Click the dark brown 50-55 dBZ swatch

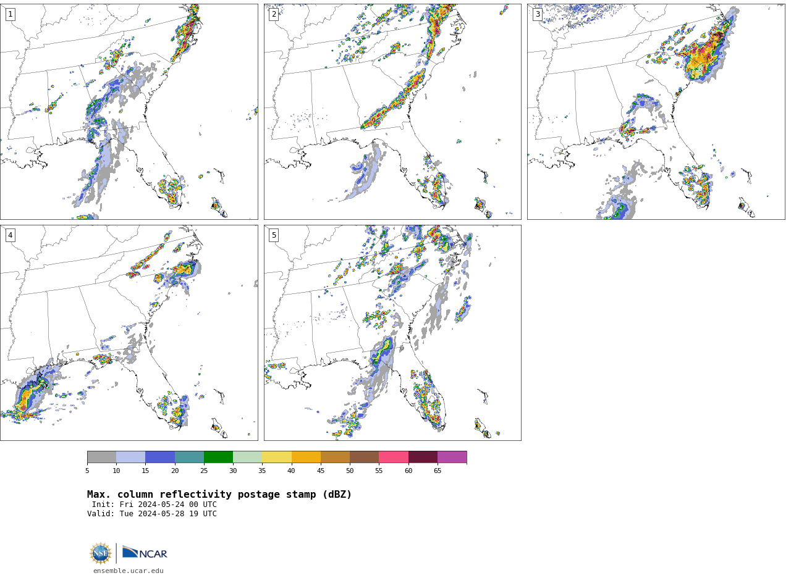pos(365,457)
